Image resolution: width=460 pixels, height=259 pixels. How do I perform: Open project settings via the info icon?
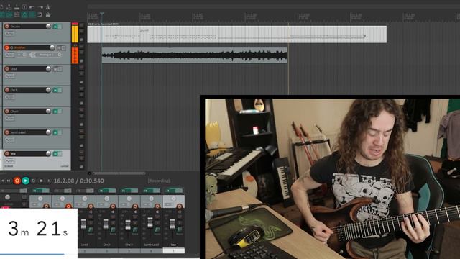click(24, 6)
